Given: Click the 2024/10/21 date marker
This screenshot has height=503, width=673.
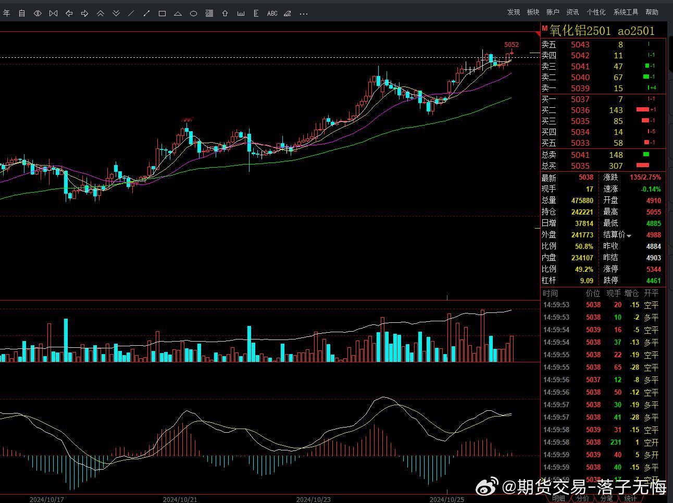Looking at the screenshot, I should [x=180, y=499].
